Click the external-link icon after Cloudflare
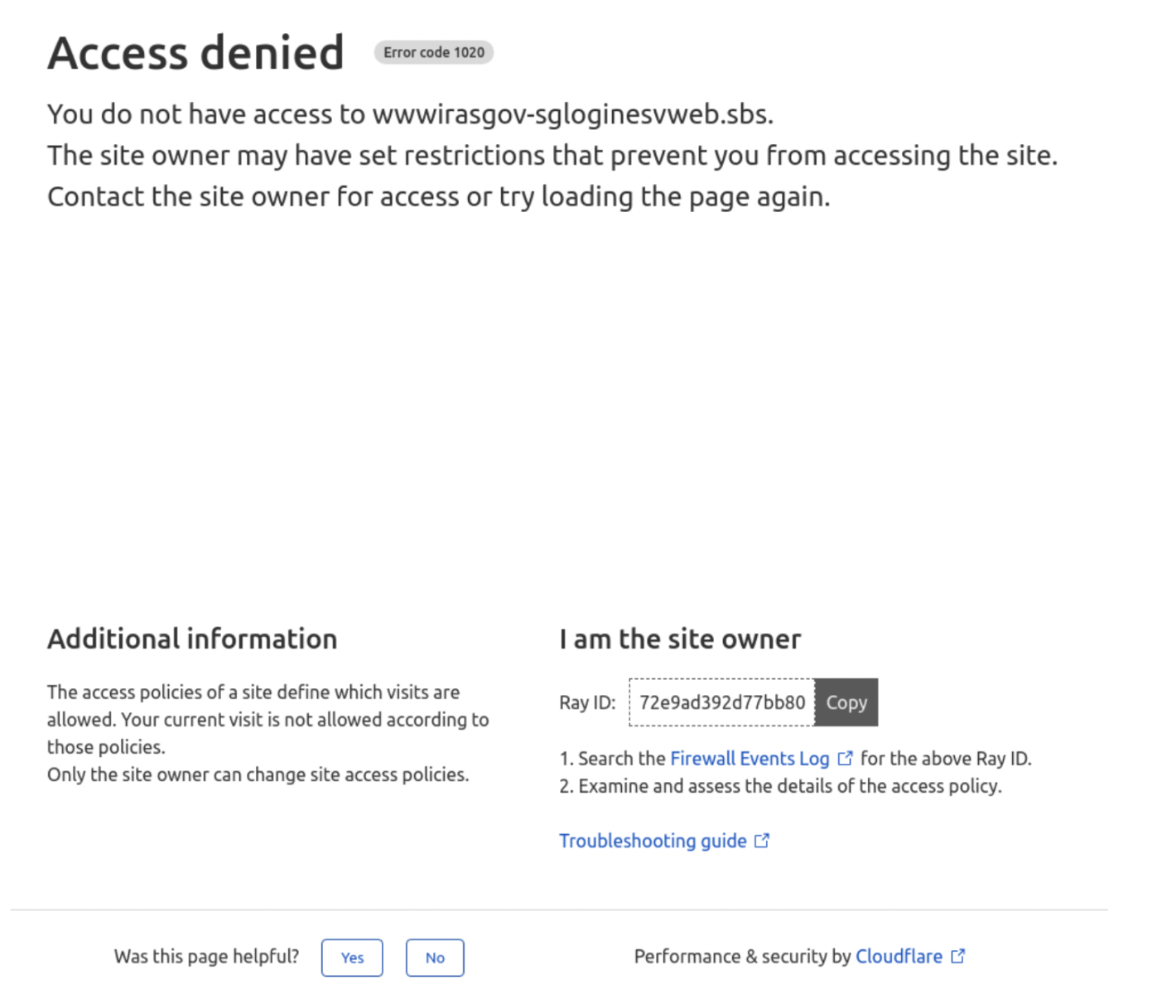Screen dimensions: 1157x994 [957, 956]
